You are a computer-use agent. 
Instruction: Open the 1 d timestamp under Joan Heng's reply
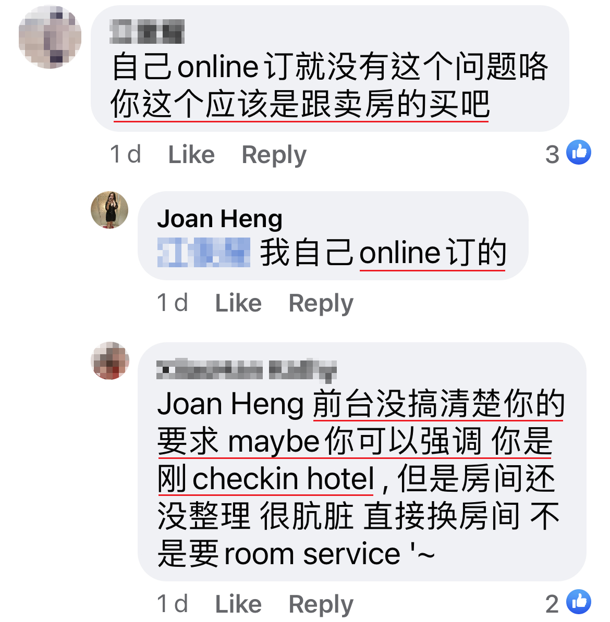[173, 303]
